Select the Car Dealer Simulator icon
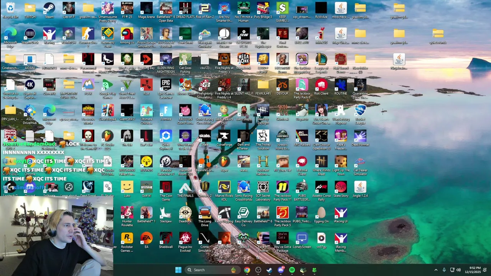Screen dimensions: 491x276 360,166
